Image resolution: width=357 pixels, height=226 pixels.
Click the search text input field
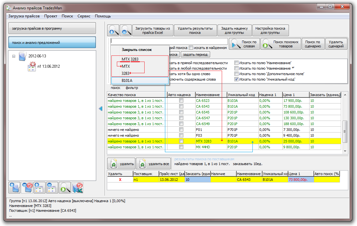coord(169,41)
